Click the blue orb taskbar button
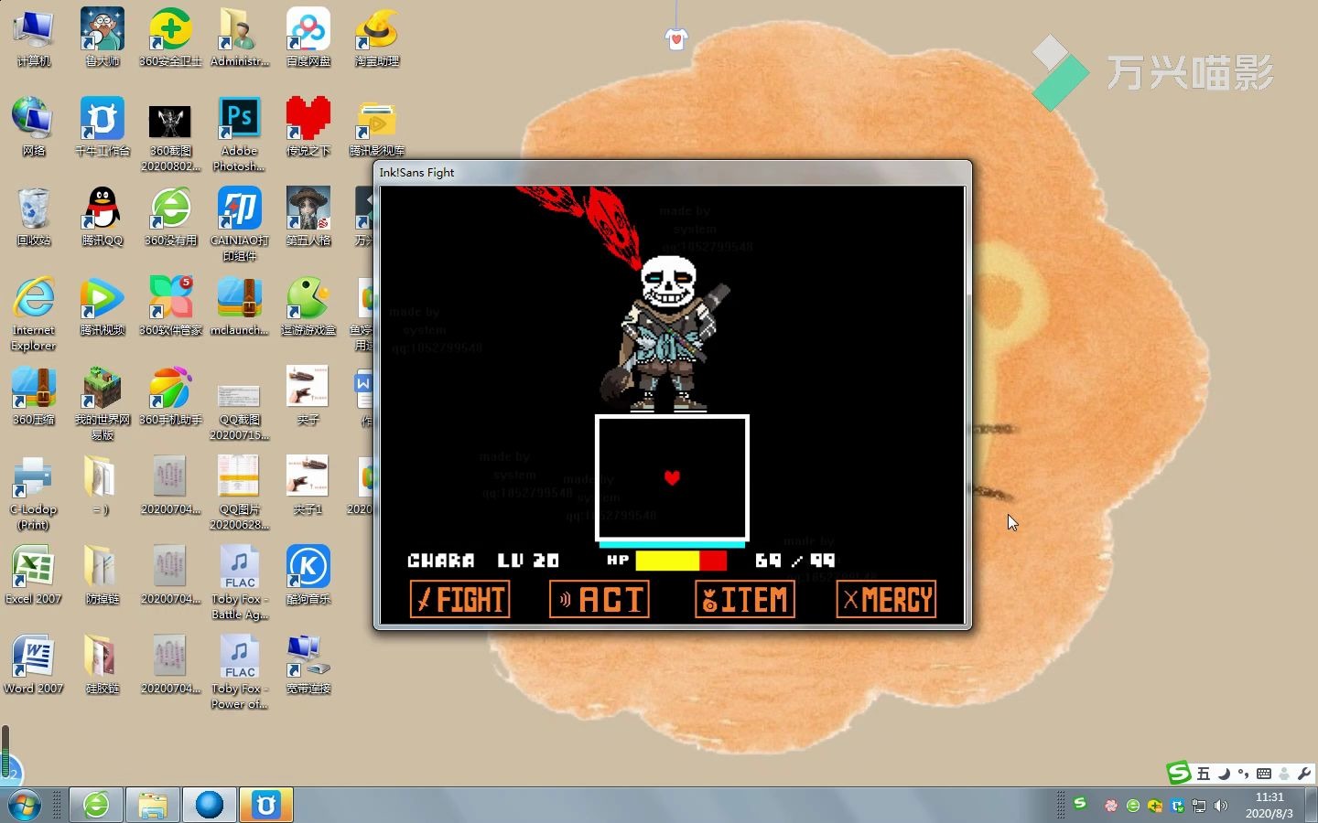The height and width of the screenshot is (823, 1318). 210,805
